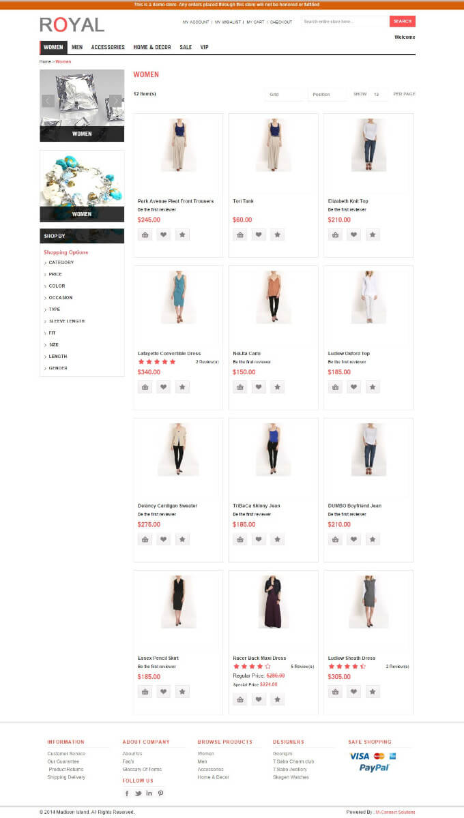Open the Grid view mode dropdown
Viewport: 464px width, 818px height.
(284, 95)
